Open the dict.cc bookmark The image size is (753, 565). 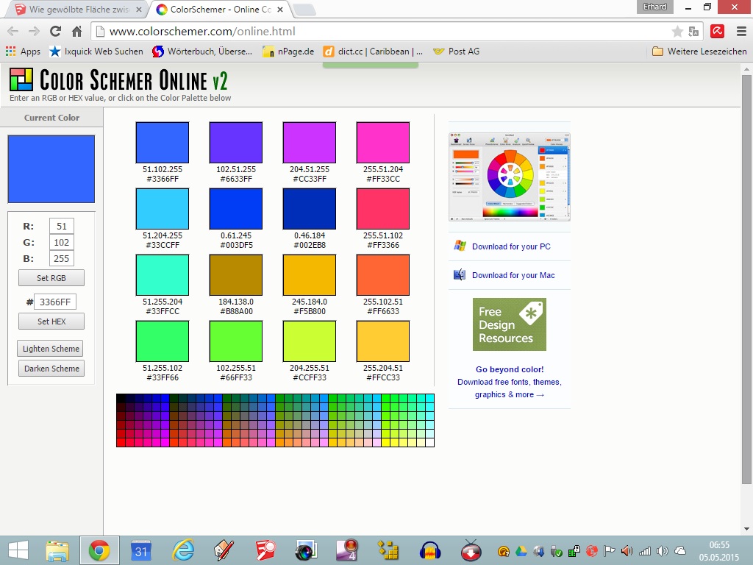click(x=374, y=51)
